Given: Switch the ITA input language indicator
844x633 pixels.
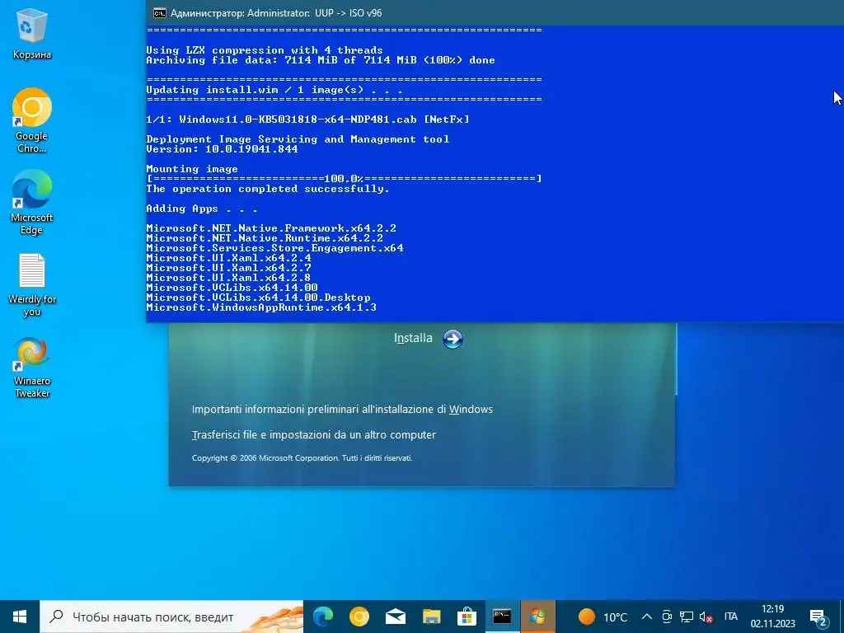Looking at the screenshot, I should click(730, 617).
